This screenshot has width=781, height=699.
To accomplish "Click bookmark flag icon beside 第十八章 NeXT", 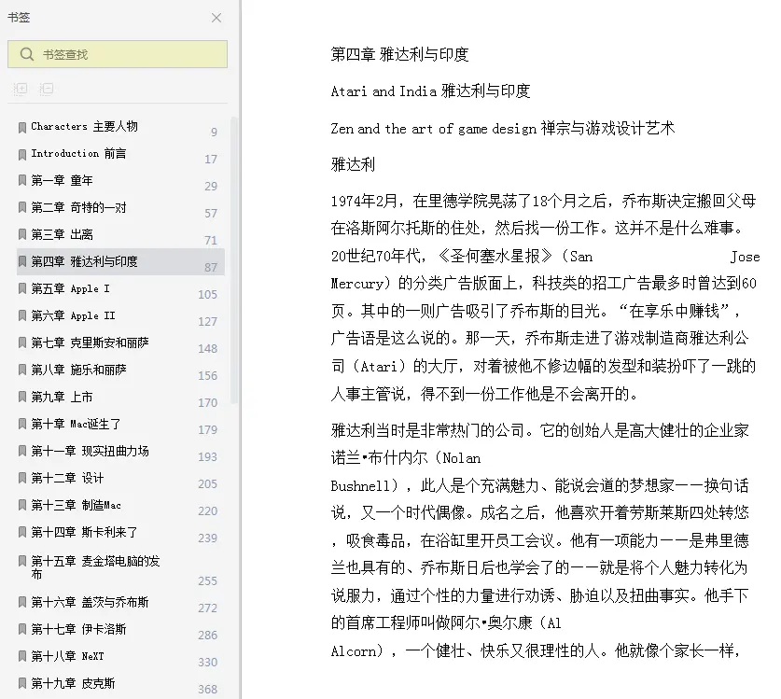I will (21, 656).
